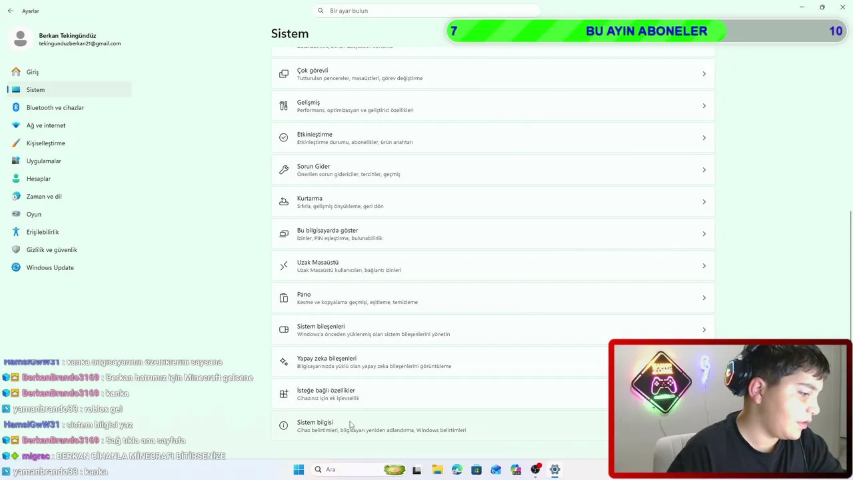853x480 pixels.
Task: Click the Settings gear icon in taskbar
Action: click(x=554, y=469)
